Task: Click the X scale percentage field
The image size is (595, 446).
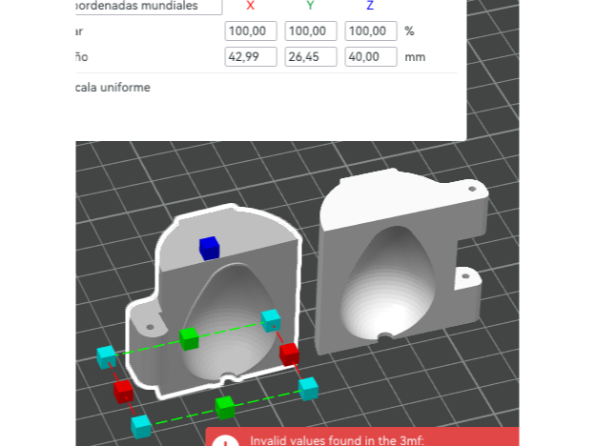Action: click(251, 31)
